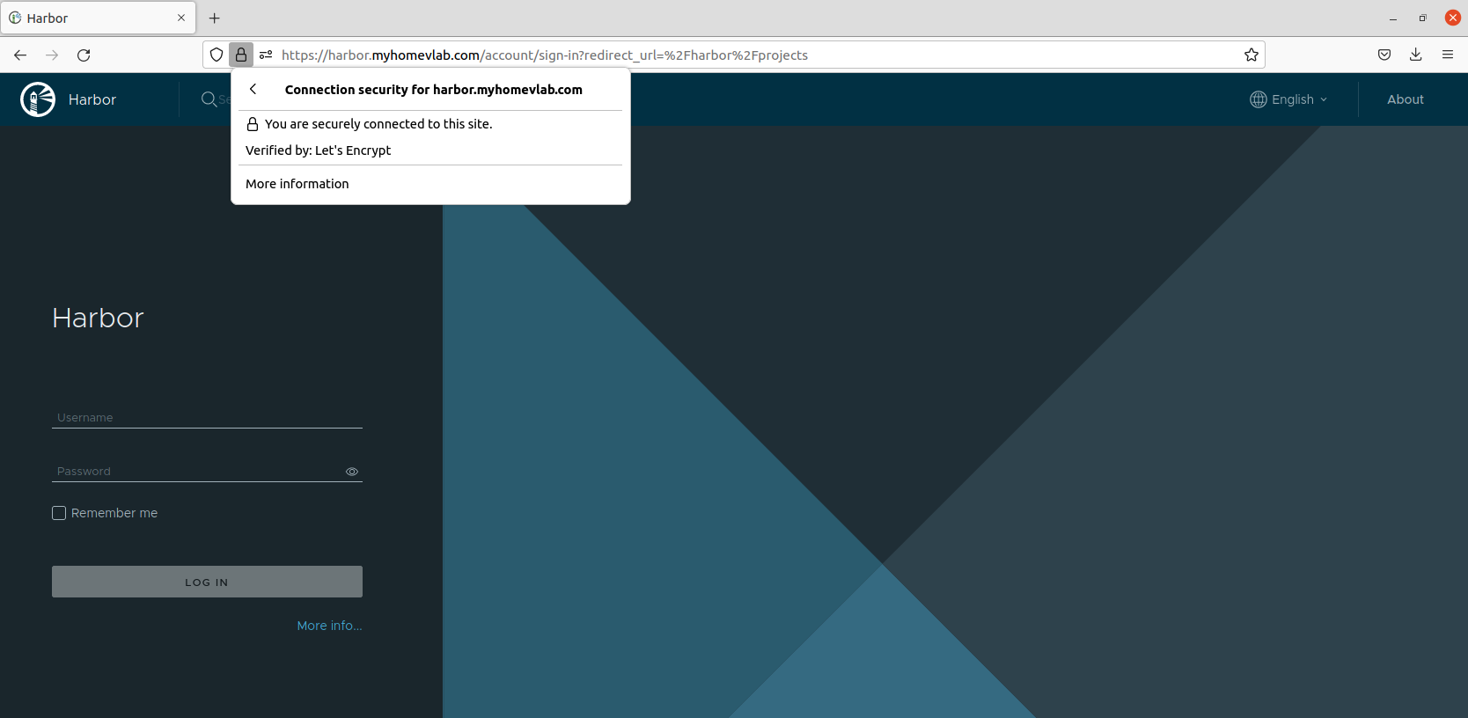Image resolution: width=1468 pixels, height=718 pixels.
Task: Open the tracking protection shield icon
Action: coord(217,55)
